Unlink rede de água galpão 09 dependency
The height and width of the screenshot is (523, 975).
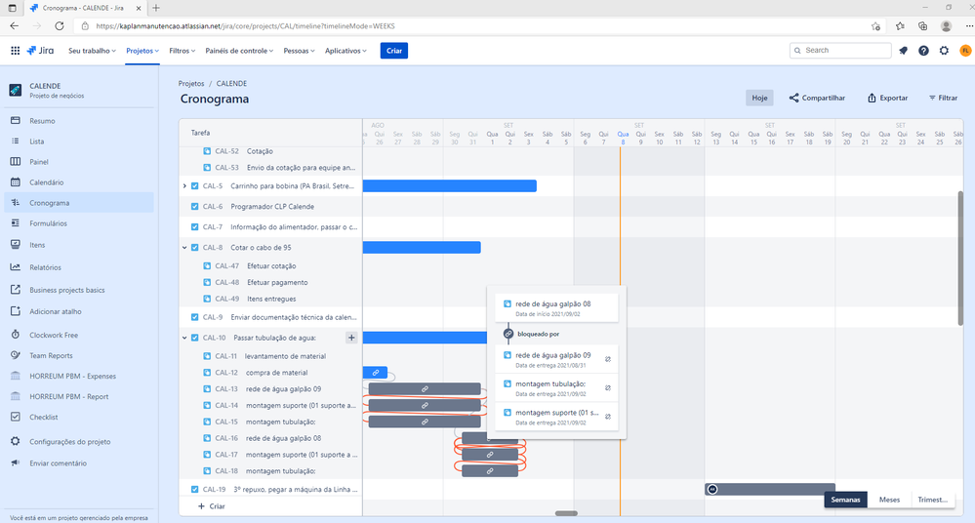pos(607,359)
